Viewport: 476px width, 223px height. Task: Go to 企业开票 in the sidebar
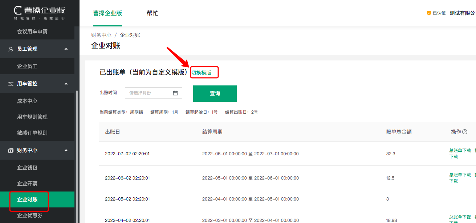[x=27, y=184]
